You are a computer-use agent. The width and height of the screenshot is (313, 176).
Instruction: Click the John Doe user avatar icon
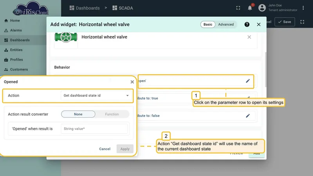(262, 8)
